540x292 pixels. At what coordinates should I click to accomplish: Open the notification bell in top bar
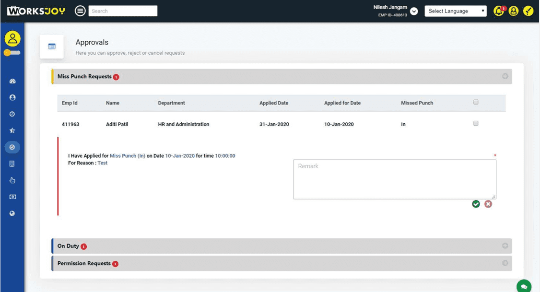tap(499, 11)
